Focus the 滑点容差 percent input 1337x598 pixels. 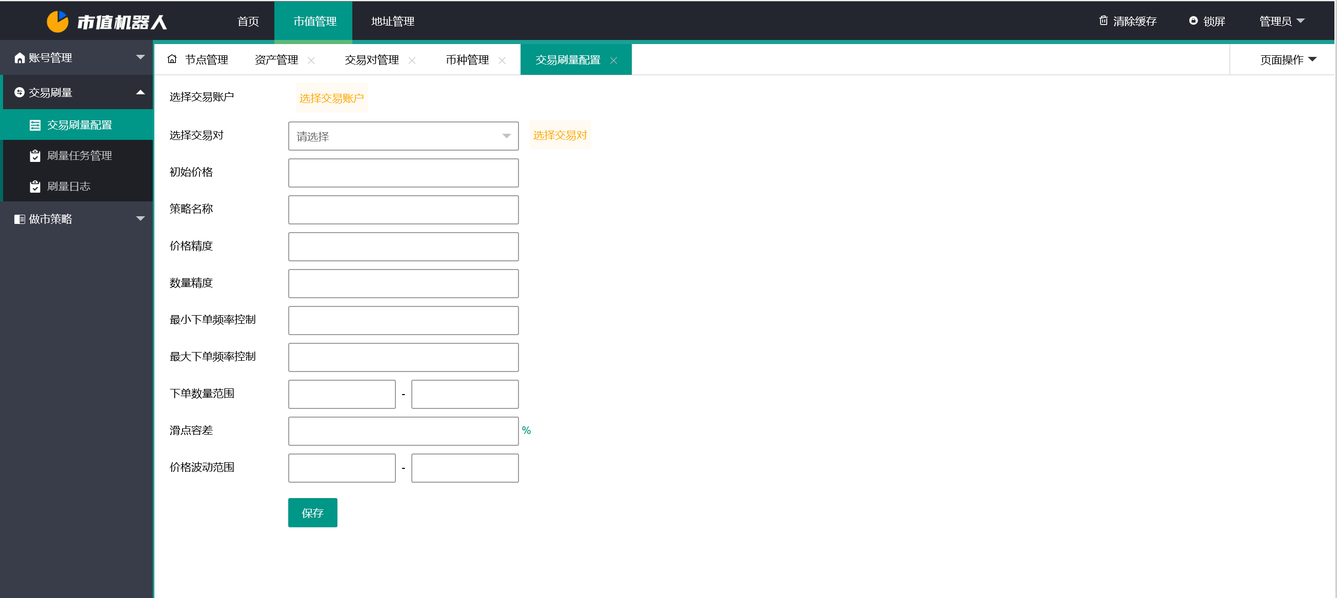click(403, 431)
